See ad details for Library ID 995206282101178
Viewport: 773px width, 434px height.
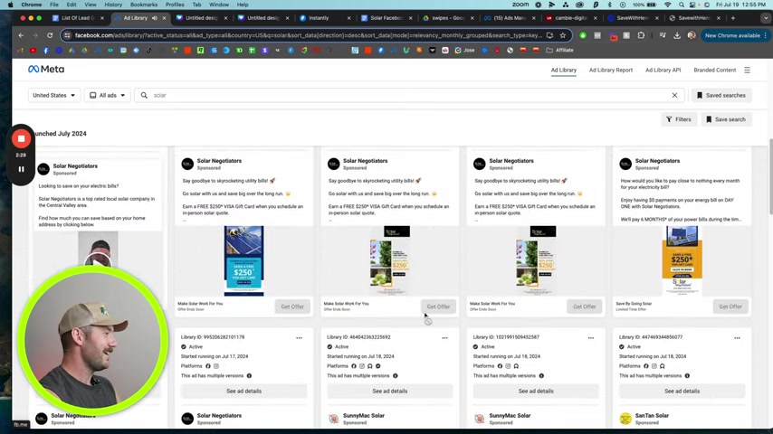click(244, 392)
